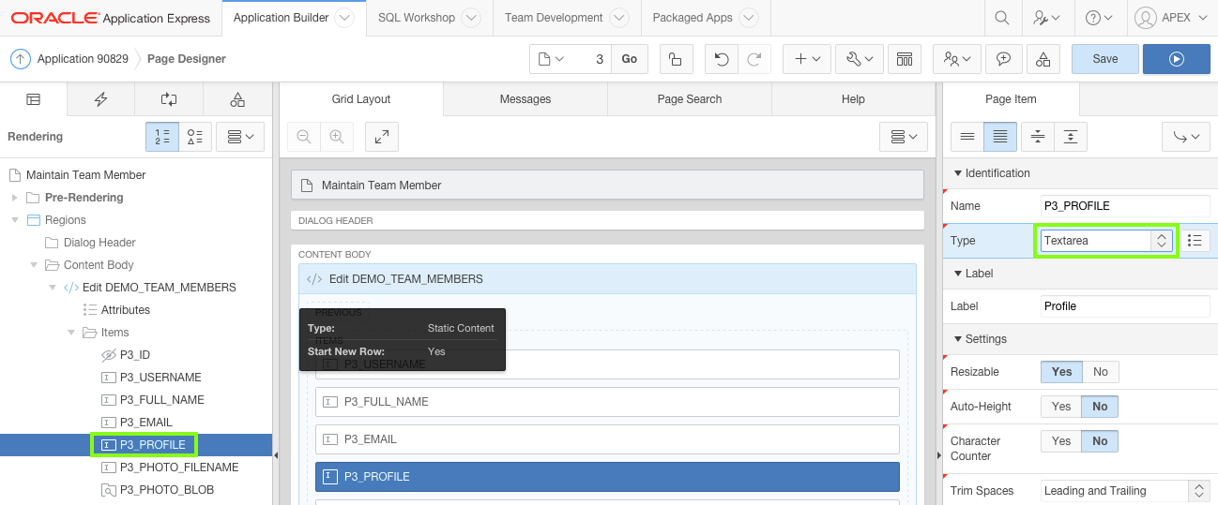Enable Character Counter with Yes

tap(1061, 441)
